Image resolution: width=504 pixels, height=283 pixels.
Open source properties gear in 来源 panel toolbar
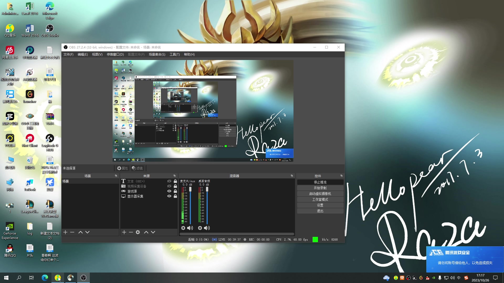(x=138, y=232)
